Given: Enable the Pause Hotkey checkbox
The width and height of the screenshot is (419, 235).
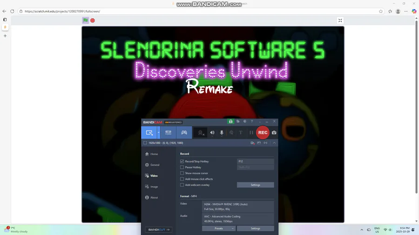Looking at the screenshot, I should (x=182, y=167).
